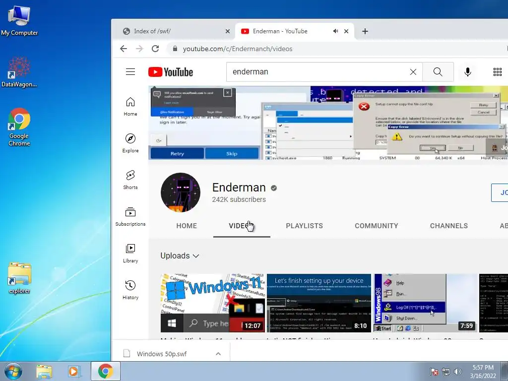The image size is (508, 381).
Task: Open the Windows Start orb
Action: click(x=13, y=371)
